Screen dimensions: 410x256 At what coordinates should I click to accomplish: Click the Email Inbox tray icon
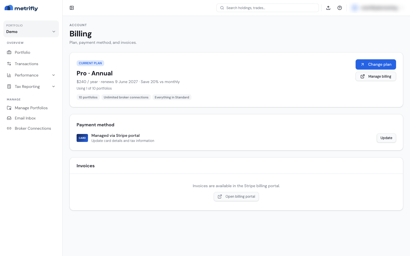coord(9,118)
